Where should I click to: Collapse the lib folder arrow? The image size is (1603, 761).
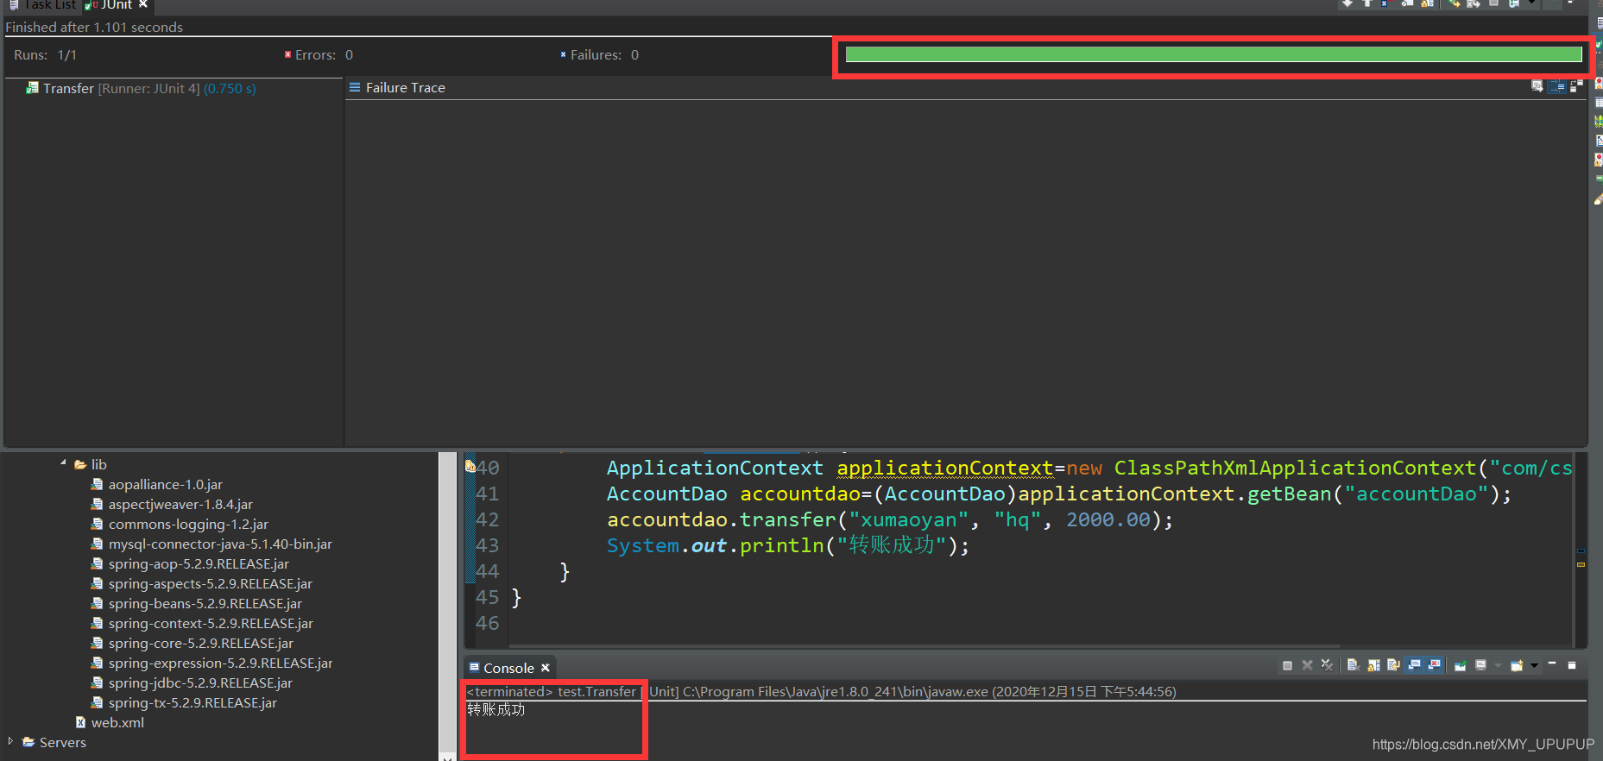[63, 463]
